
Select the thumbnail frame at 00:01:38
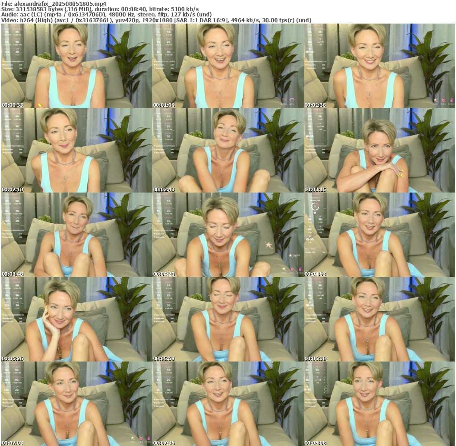pyautogui.click(x=379, y=66)
